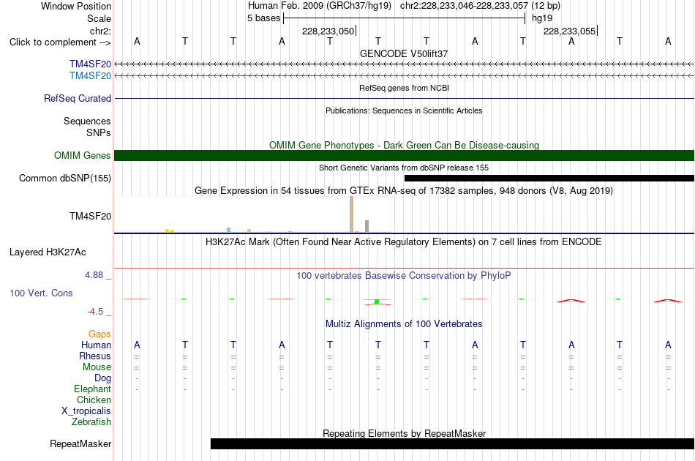Click the 'chr2:' base position label
The height and width of the screenshot is (461, 695).
100,31
